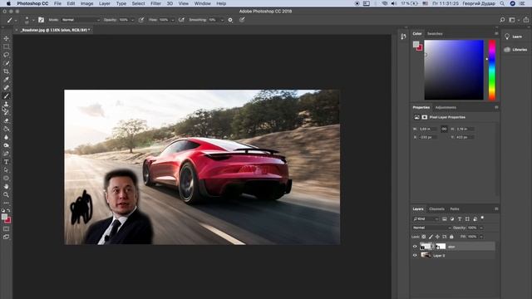The width and height of the screenshot is (532, 299).
Task: Select the Eyedropper tool
Action: [6, 80]
